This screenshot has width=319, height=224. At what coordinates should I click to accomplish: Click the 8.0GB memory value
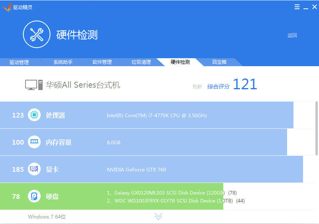pyautogui.click(x=114, y=142)
